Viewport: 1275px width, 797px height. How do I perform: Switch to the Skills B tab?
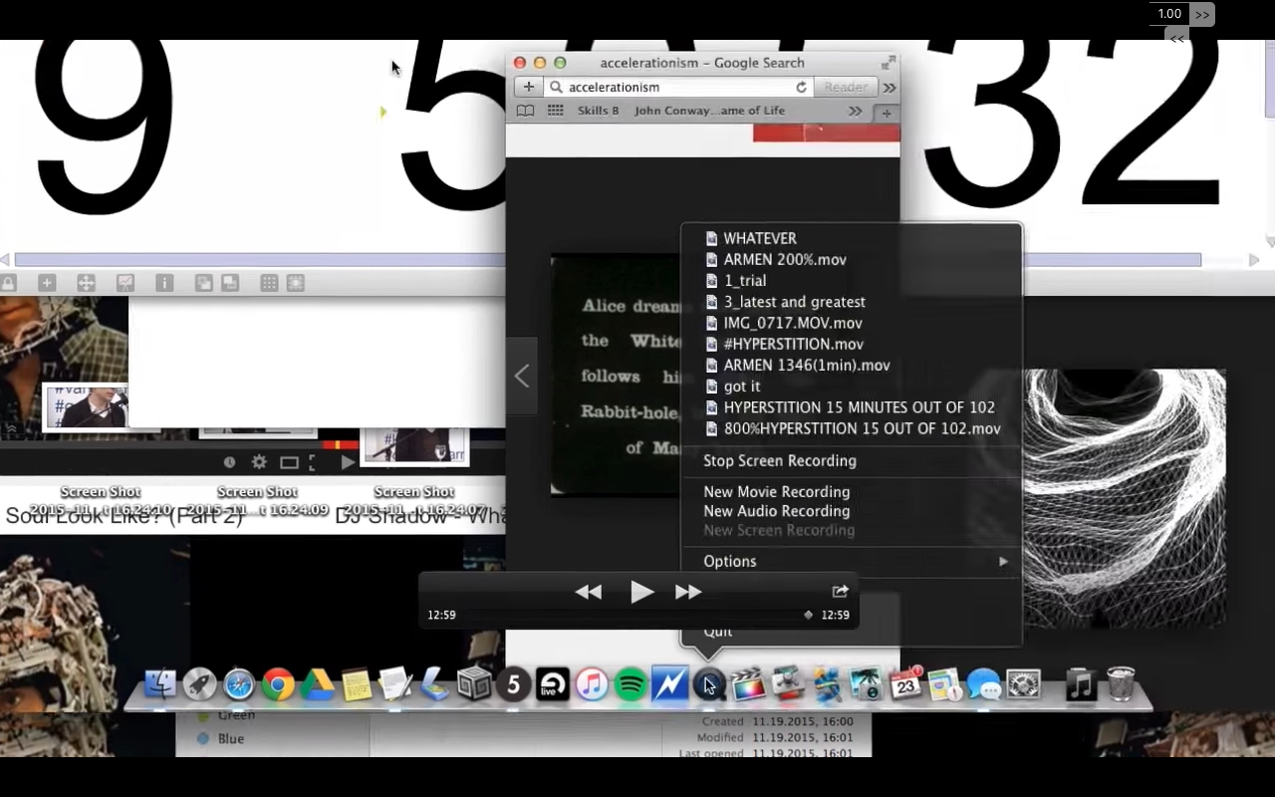point(598,111)
